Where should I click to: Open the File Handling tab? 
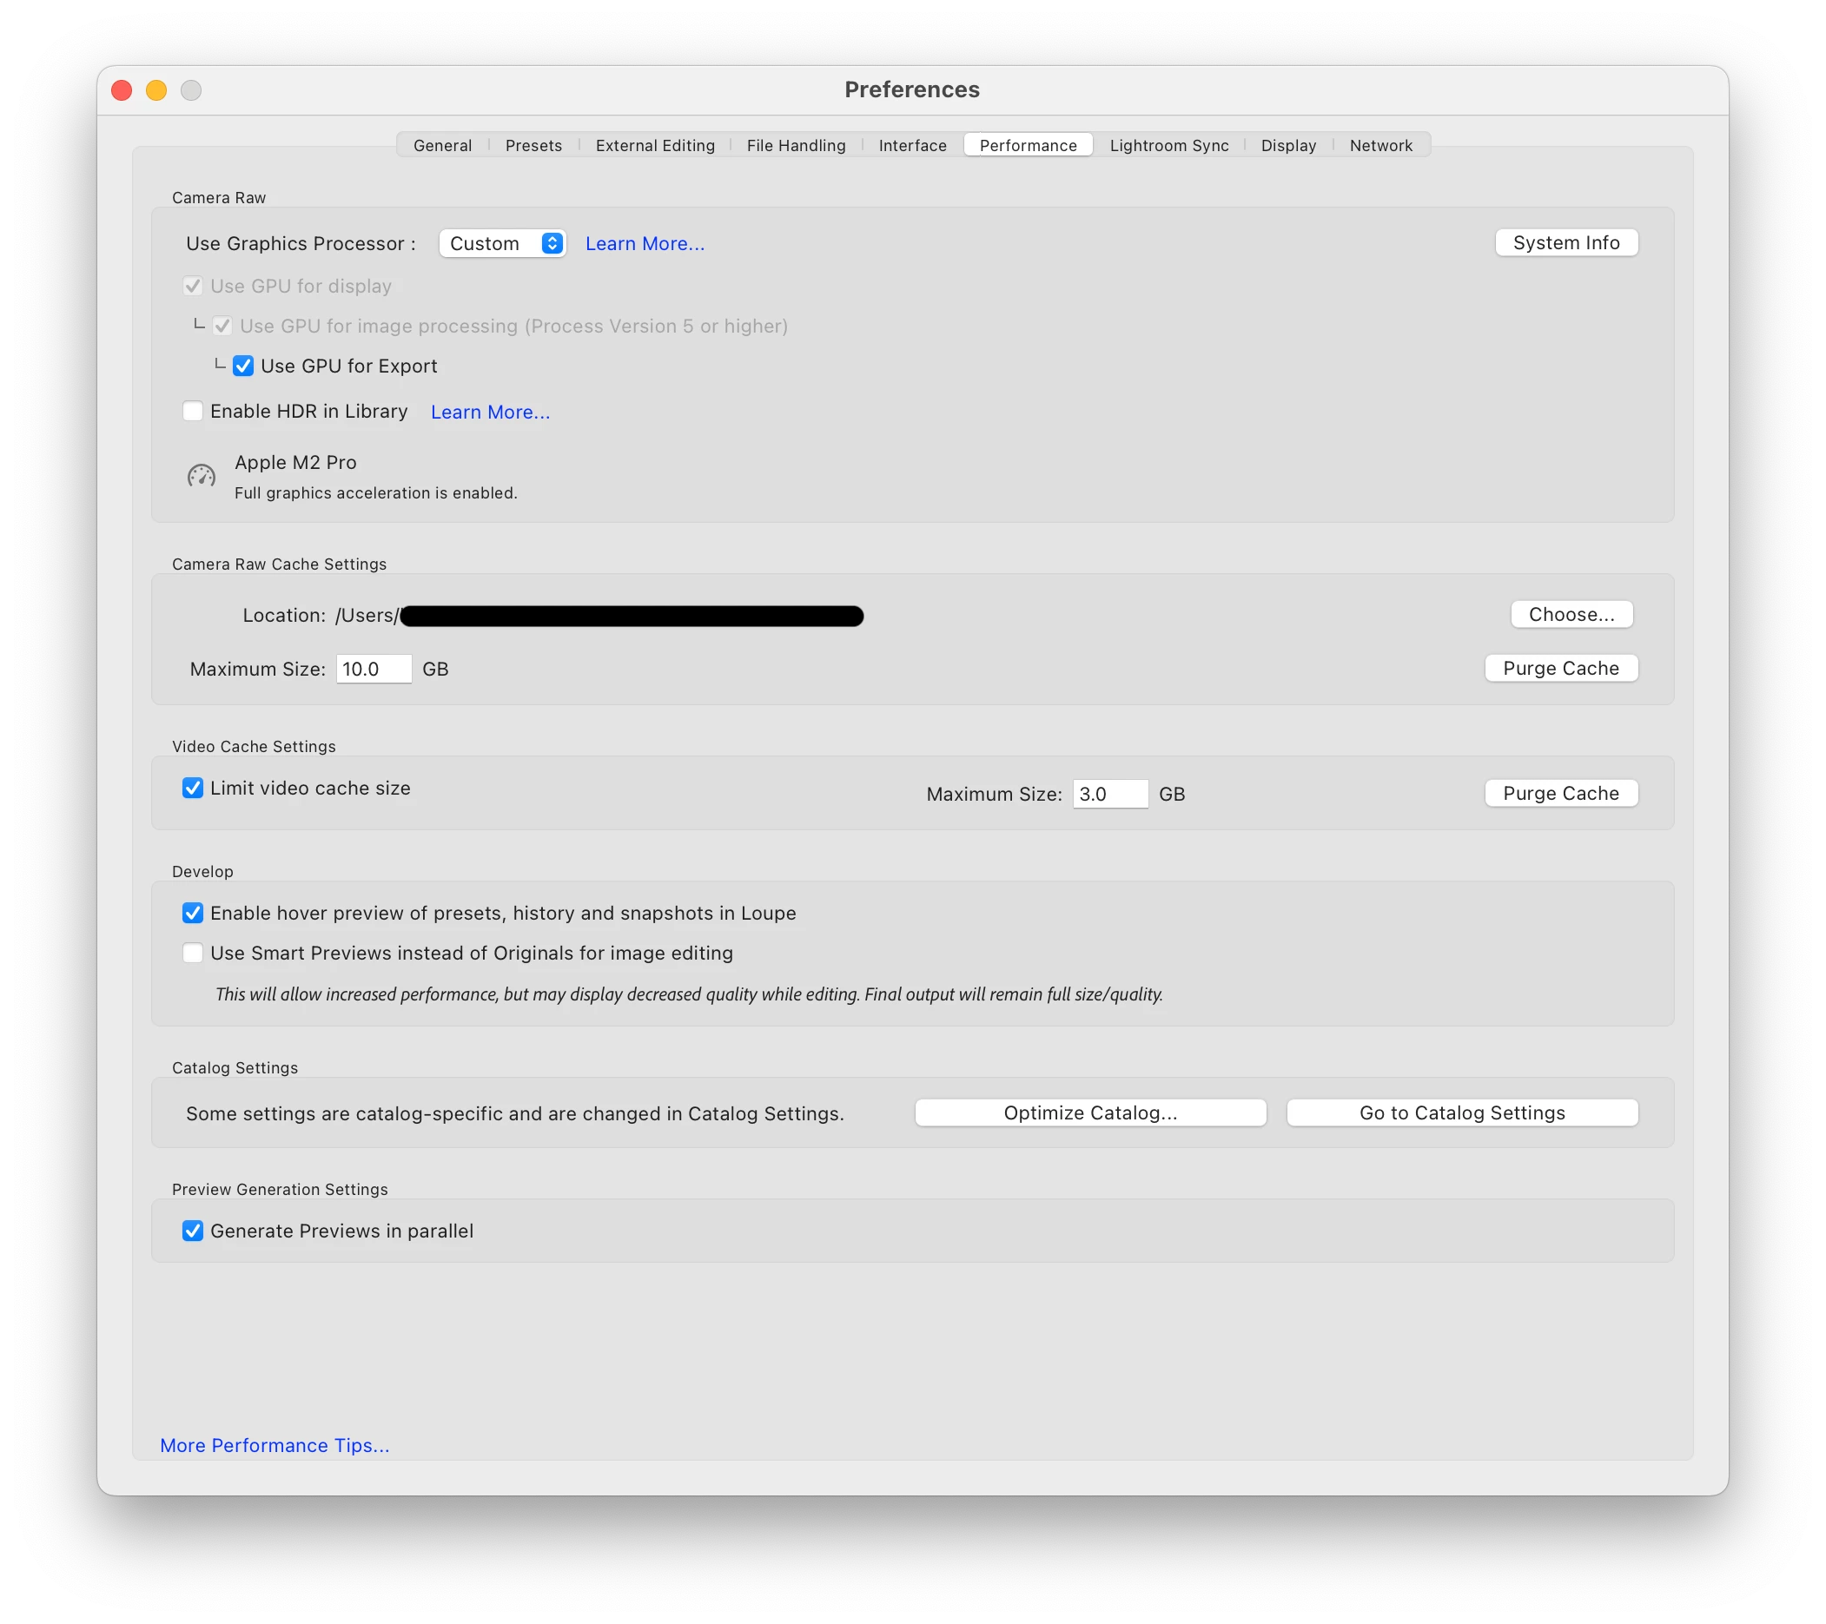pyautogui.click(x=796, y=146)
